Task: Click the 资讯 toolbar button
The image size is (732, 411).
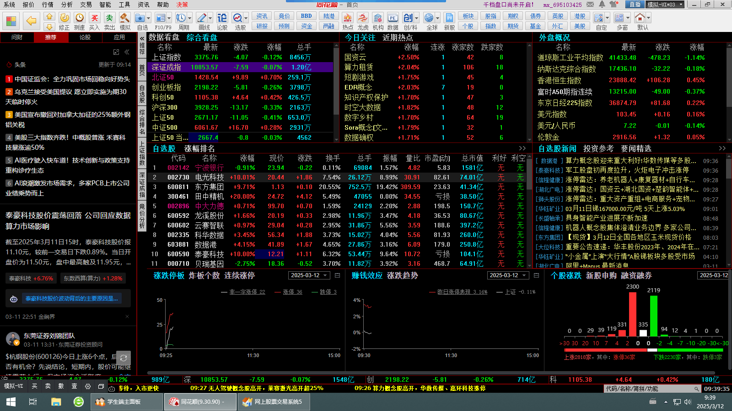Action: pos(262,16)
